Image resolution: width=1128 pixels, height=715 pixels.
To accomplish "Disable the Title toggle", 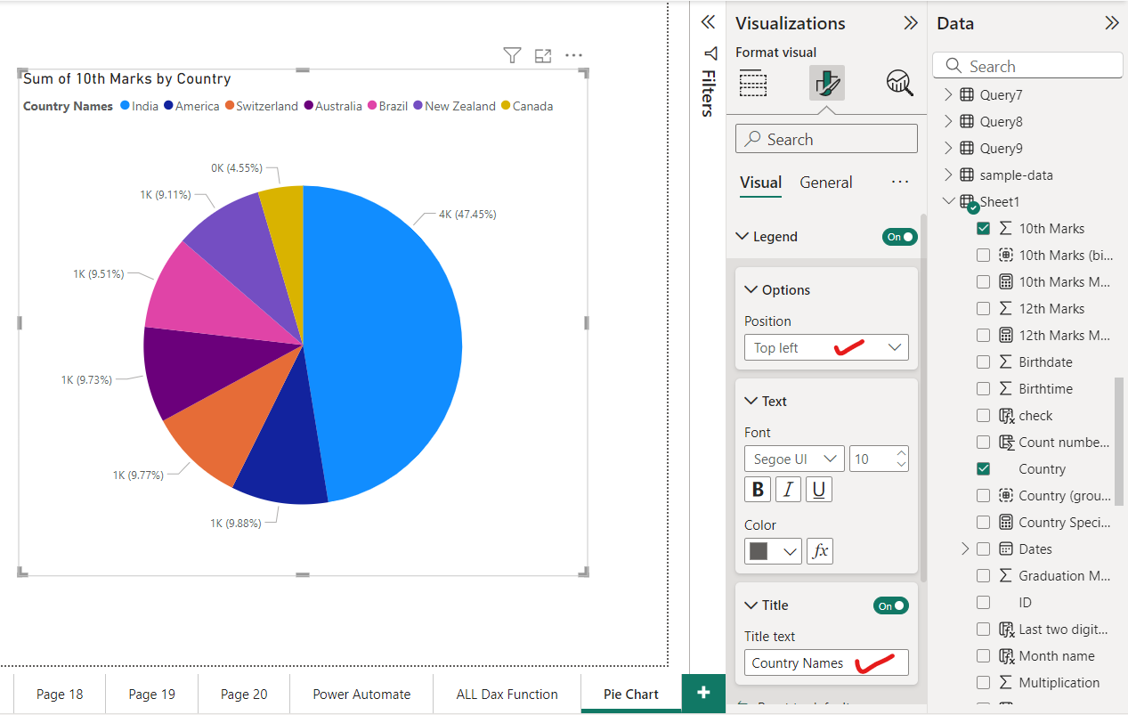I will [890, 605].
